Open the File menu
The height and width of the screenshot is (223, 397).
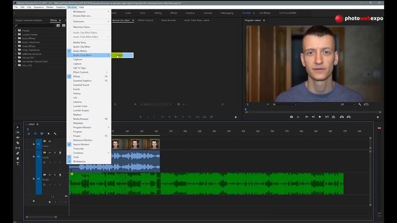16,7
